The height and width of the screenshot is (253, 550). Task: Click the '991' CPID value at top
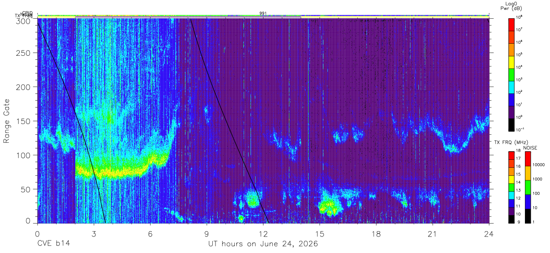263,13
